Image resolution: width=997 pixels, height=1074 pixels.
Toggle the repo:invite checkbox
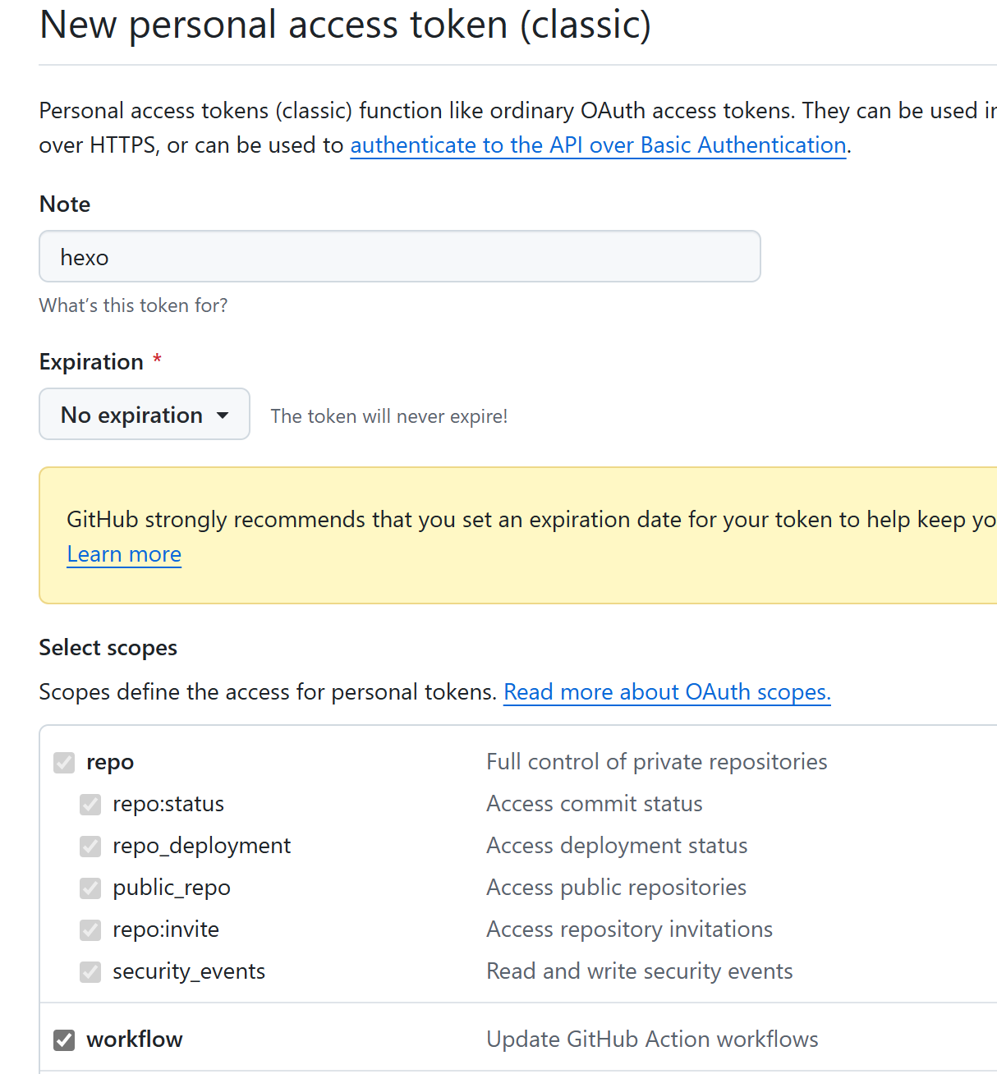pyautogui.click(x=90, y=930)
